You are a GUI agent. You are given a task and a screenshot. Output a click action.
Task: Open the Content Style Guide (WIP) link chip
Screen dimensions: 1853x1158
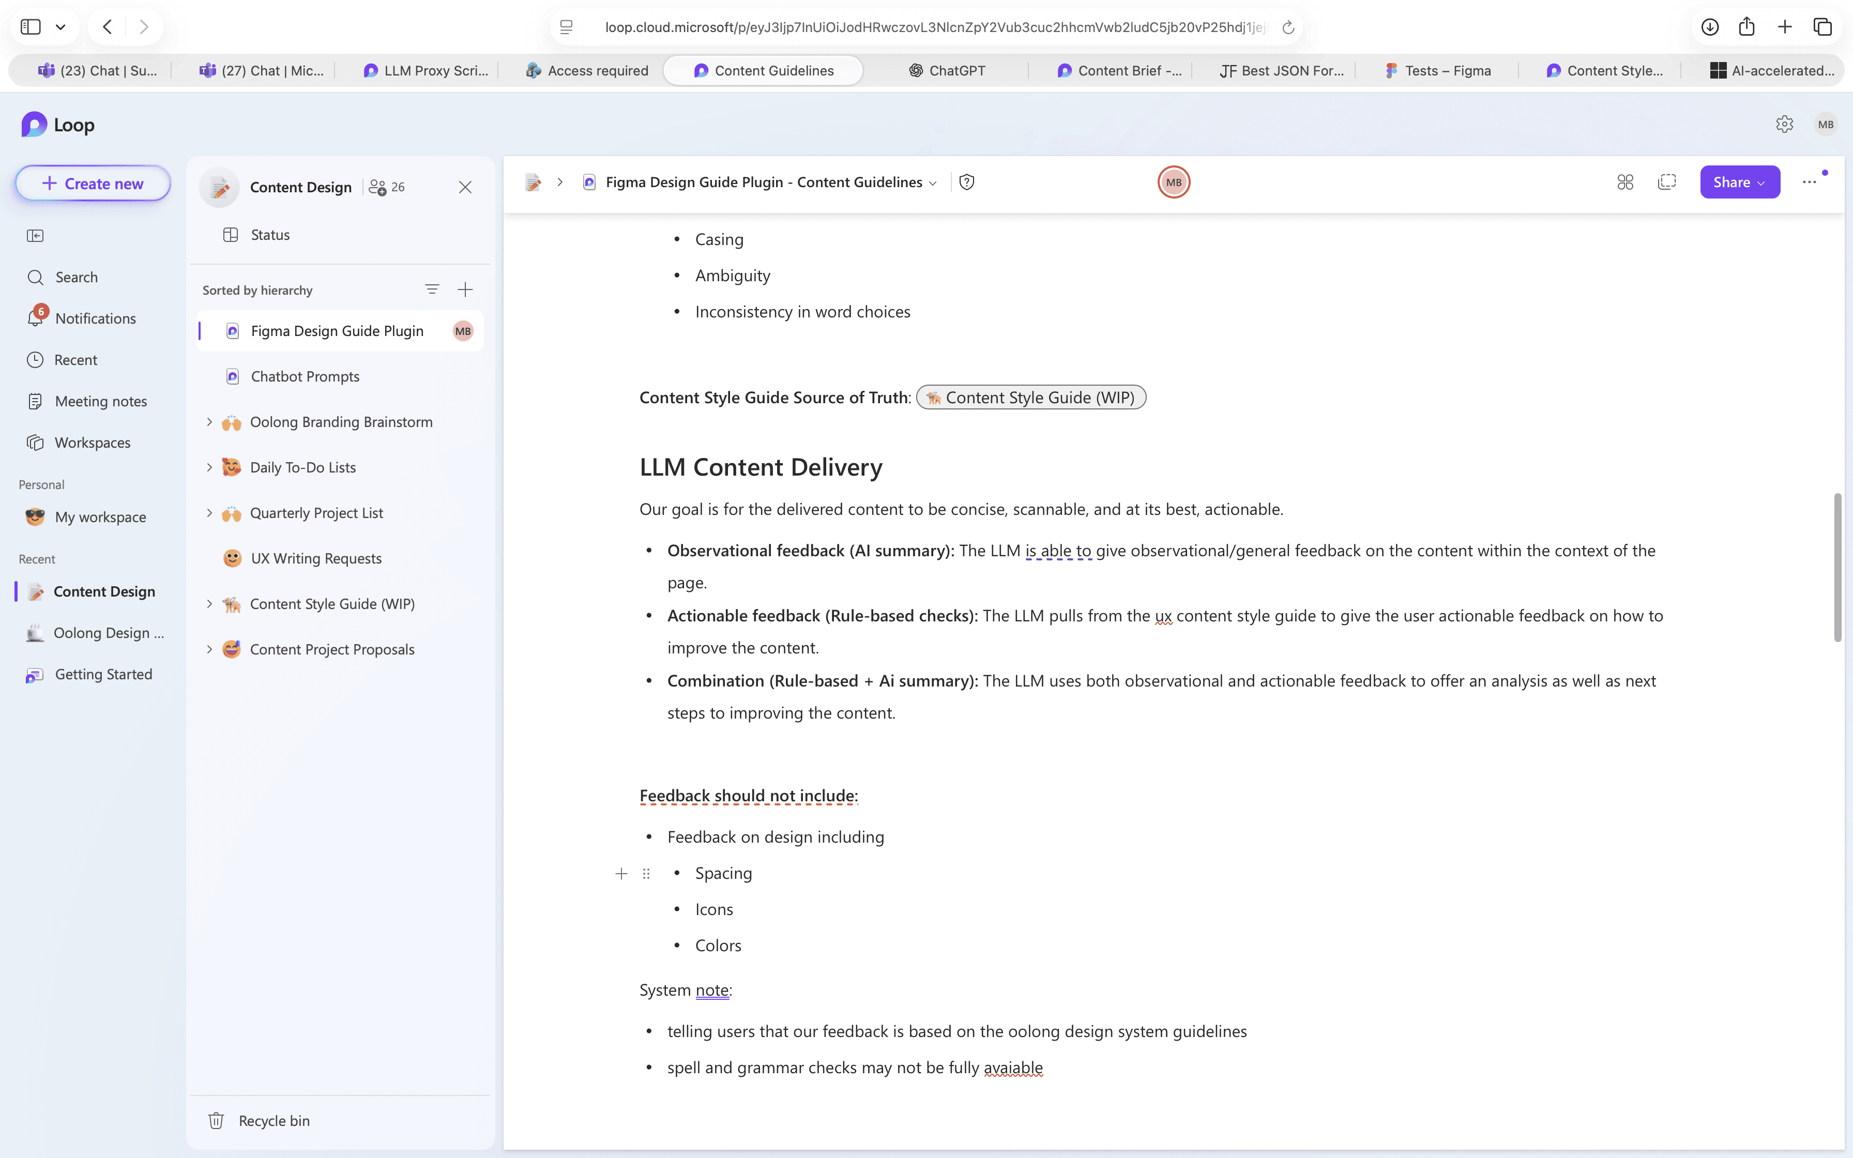pos(1030,398)
